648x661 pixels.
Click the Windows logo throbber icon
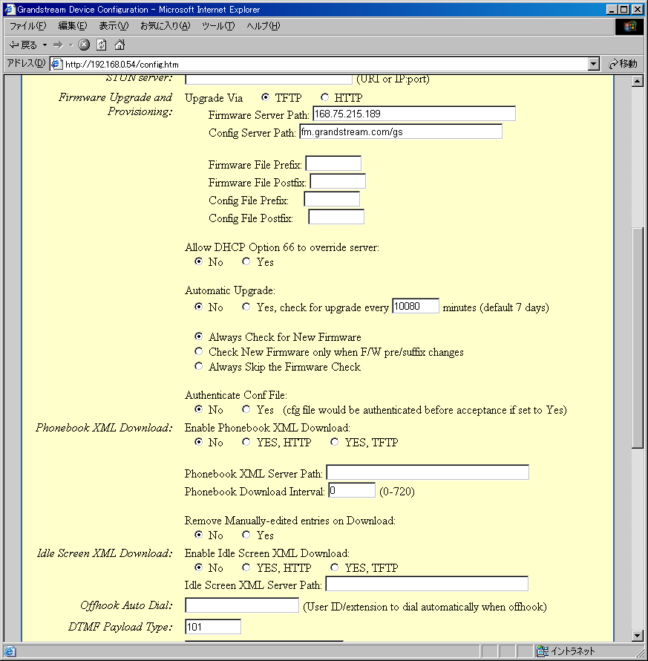point(629,26)
